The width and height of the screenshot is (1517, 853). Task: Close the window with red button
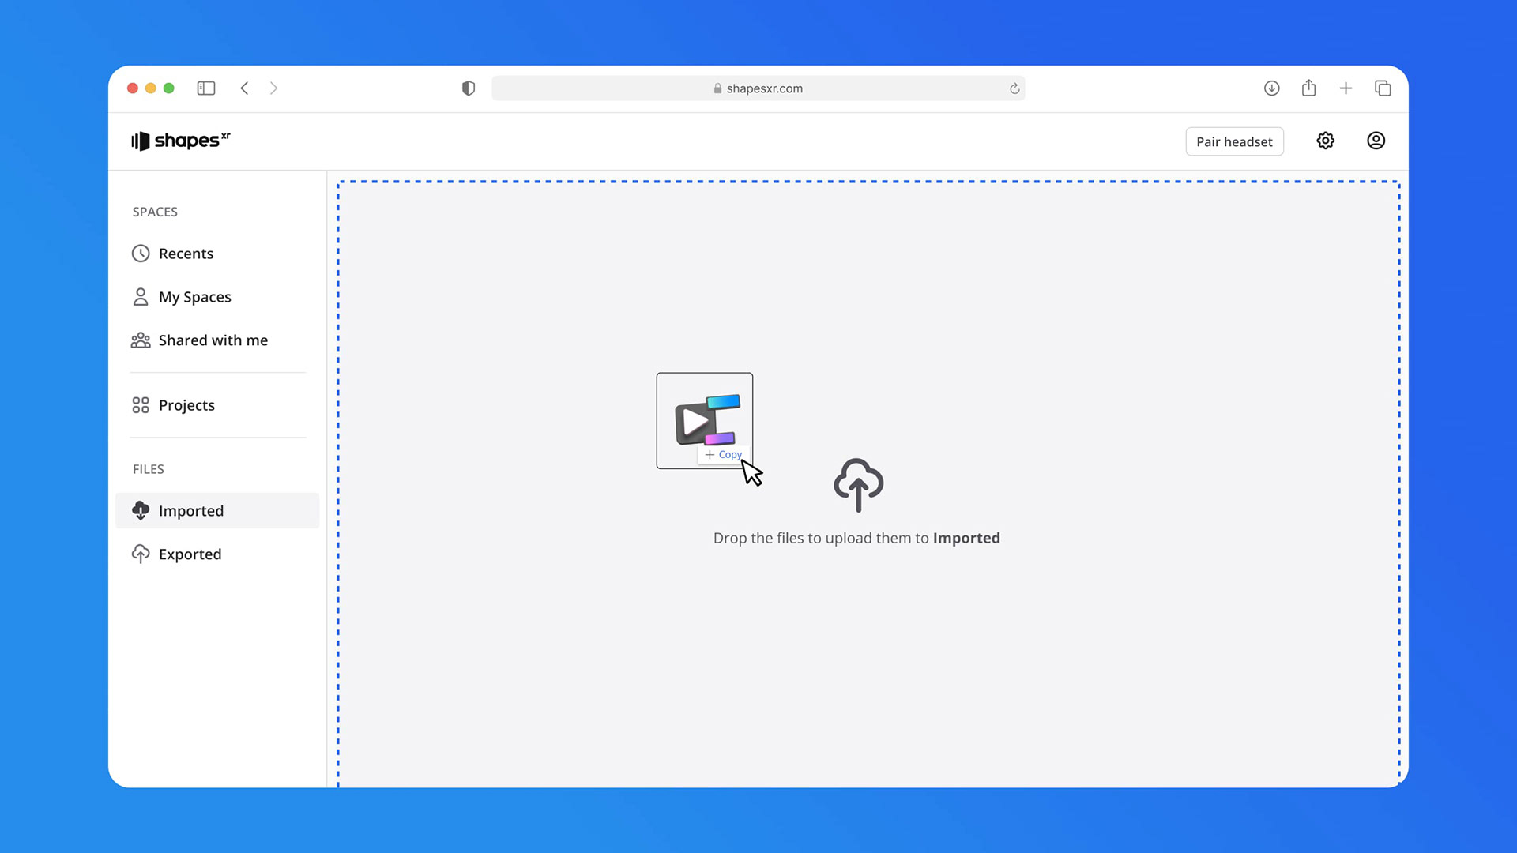133,88
